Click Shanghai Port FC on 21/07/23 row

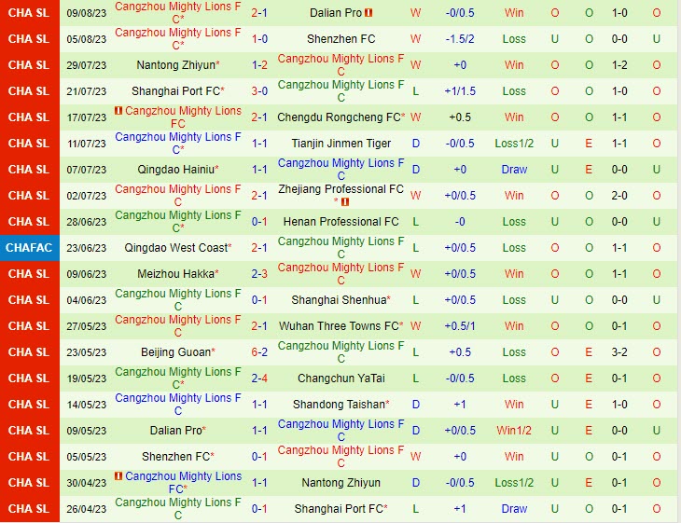click(178, 91)
